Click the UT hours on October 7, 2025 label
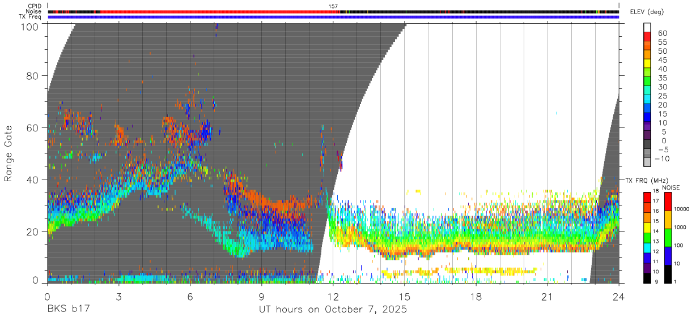The width and height of the screenshot is (696, 321). point(333,310)
